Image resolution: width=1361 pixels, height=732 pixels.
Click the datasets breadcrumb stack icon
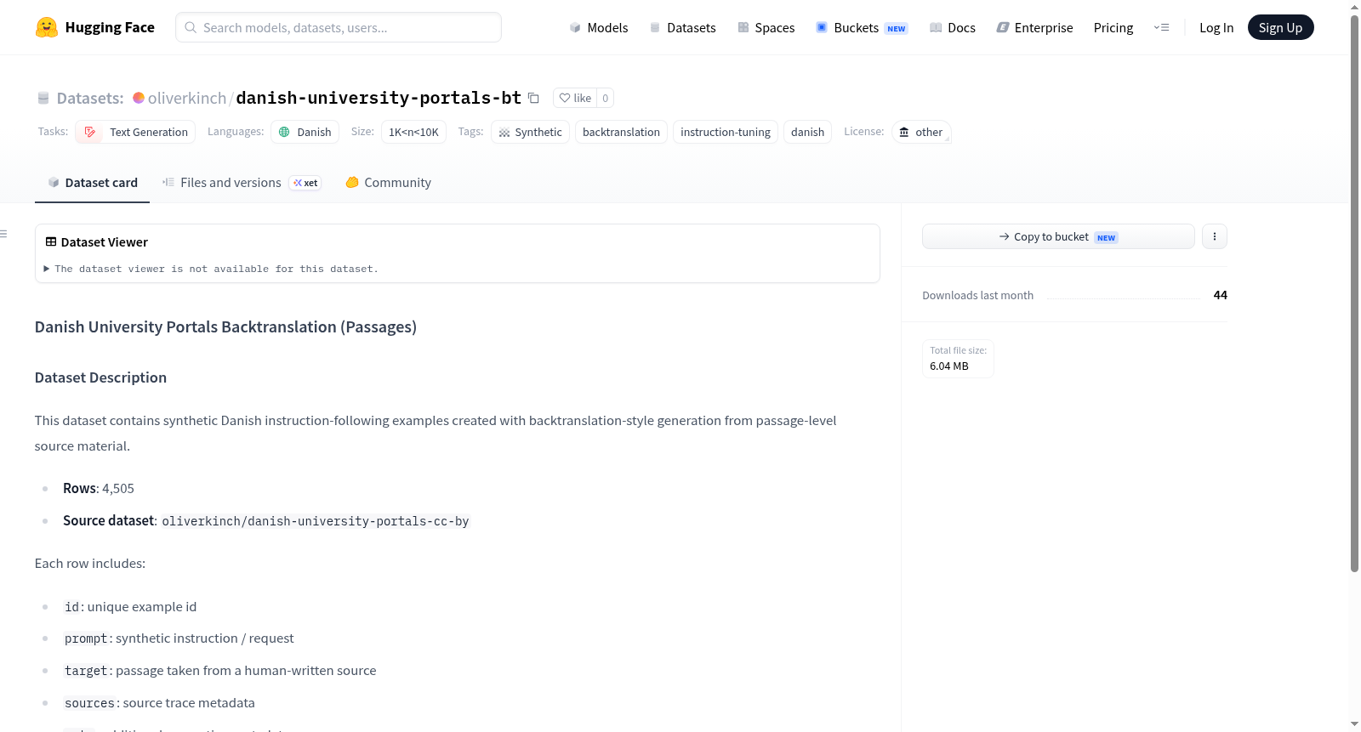pyautogui.click(x=43, y=99)
